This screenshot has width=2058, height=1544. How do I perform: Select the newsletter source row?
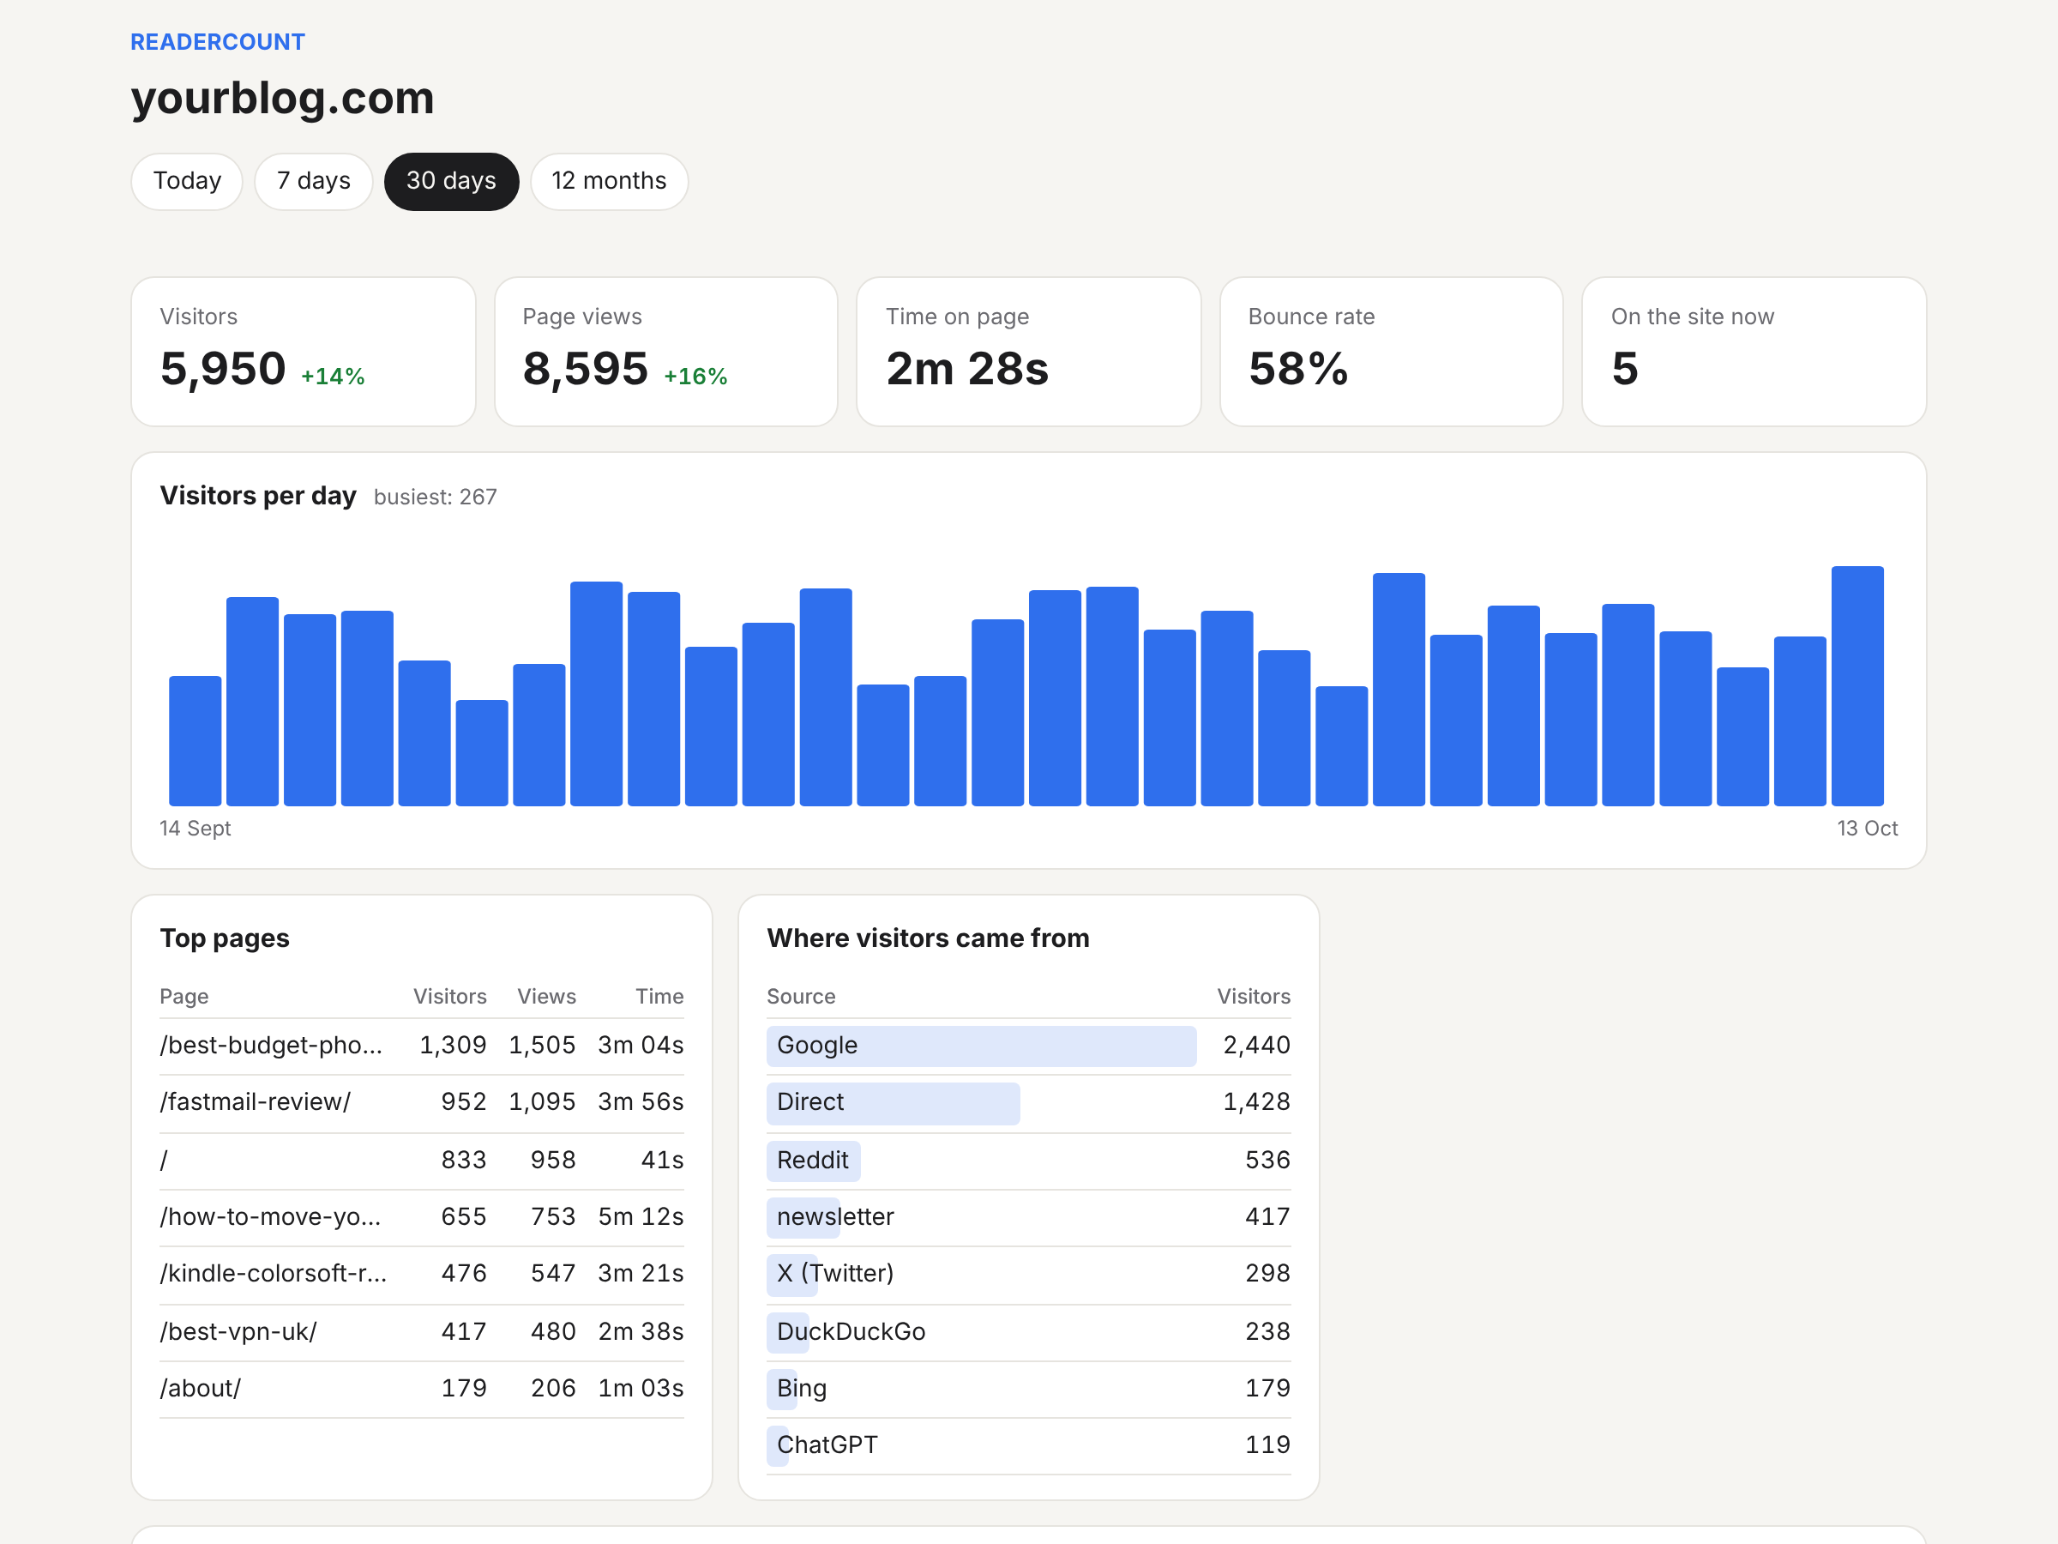tap(1028, 1217)
